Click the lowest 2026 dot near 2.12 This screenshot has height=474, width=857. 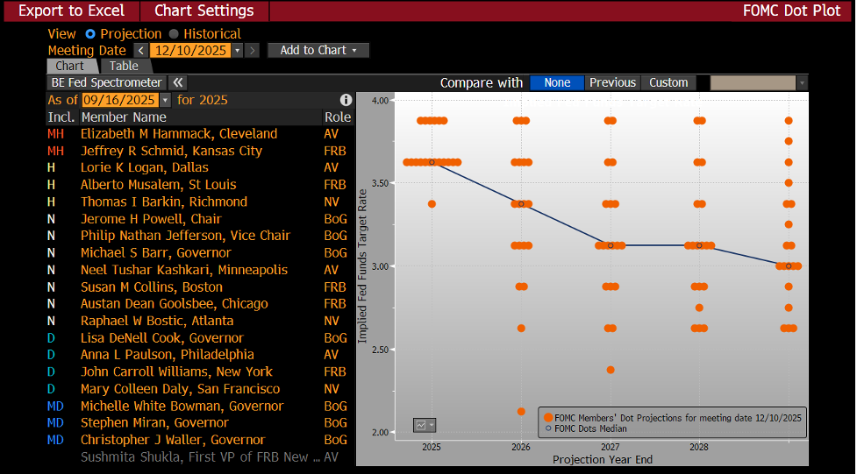click(521, 411)
